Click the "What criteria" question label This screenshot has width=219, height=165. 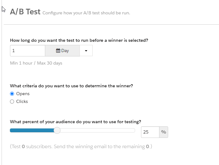click(71, 86)
